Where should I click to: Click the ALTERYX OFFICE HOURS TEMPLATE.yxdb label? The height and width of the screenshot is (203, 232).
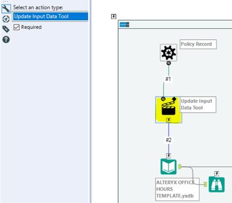coord(177,189)
